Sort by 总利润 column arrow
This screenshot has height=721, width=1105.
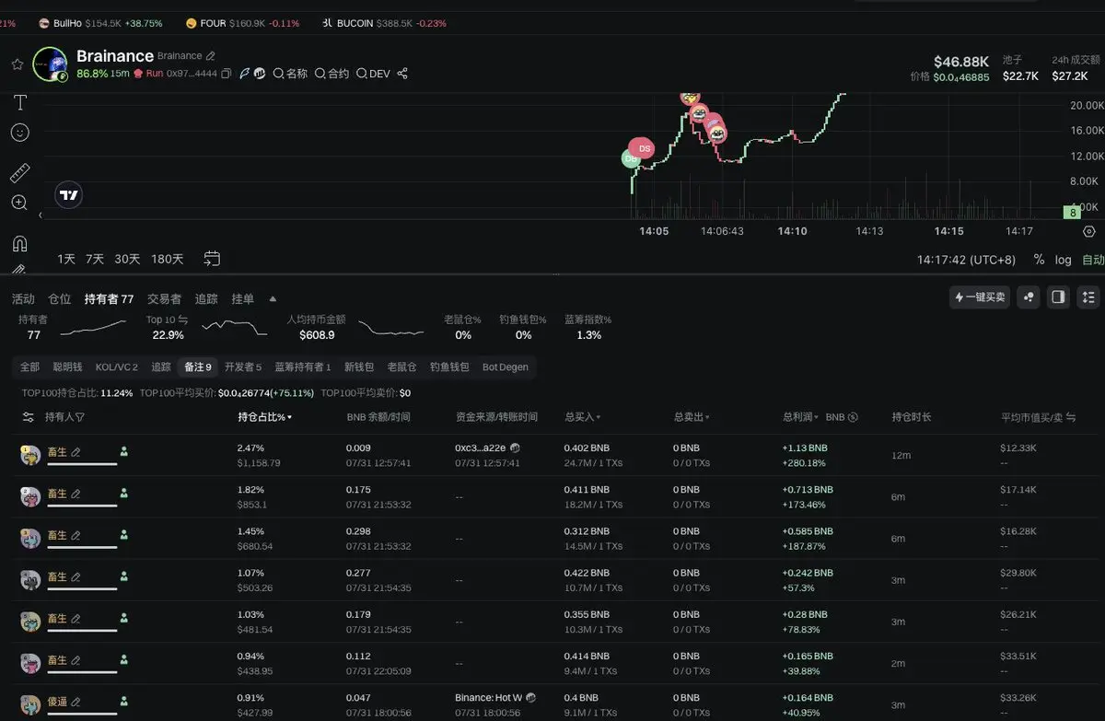pyautogui.click(x=816, y=417)
